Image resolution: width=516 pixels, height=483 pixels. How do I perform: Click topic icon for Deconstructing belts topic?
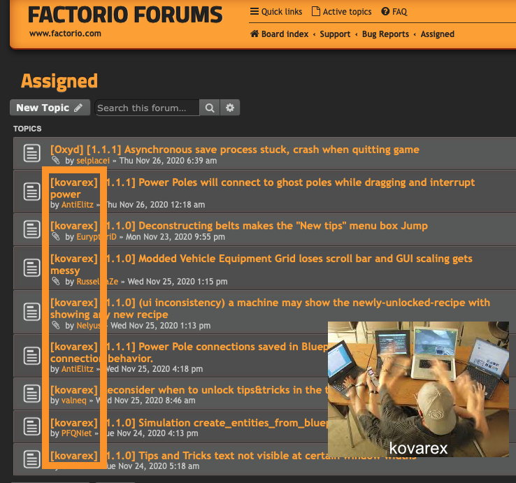click(x=32, y=229)
